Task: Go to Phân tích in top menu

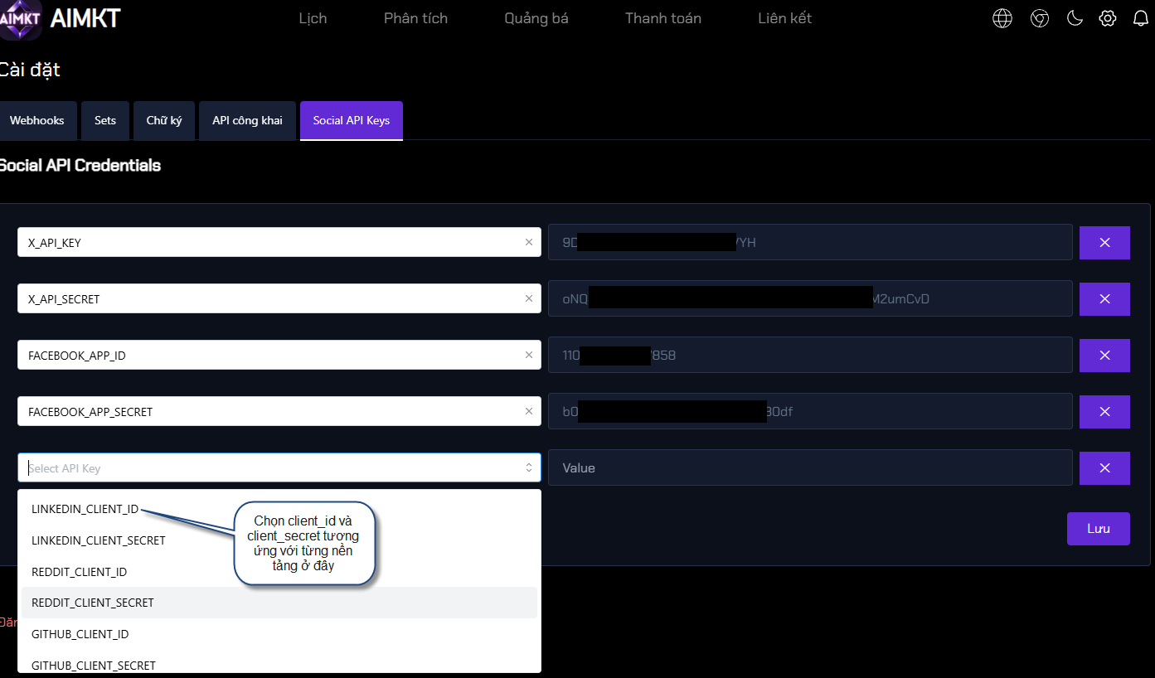Action: click(415, 18)
